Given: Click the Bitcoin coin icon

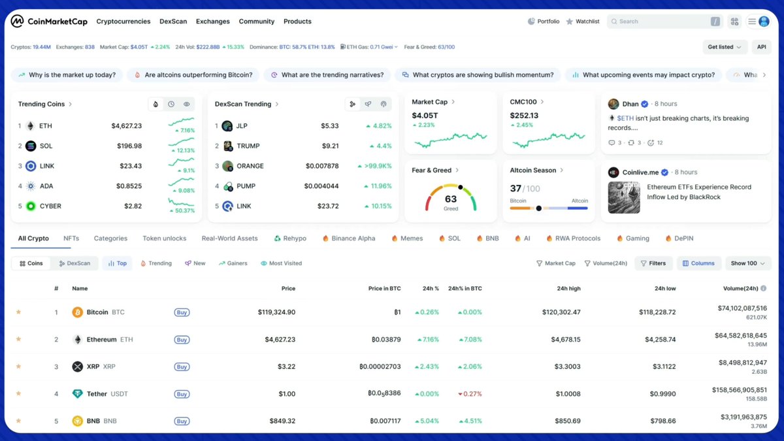Looking at the screenshot, I should click(78, 312).
